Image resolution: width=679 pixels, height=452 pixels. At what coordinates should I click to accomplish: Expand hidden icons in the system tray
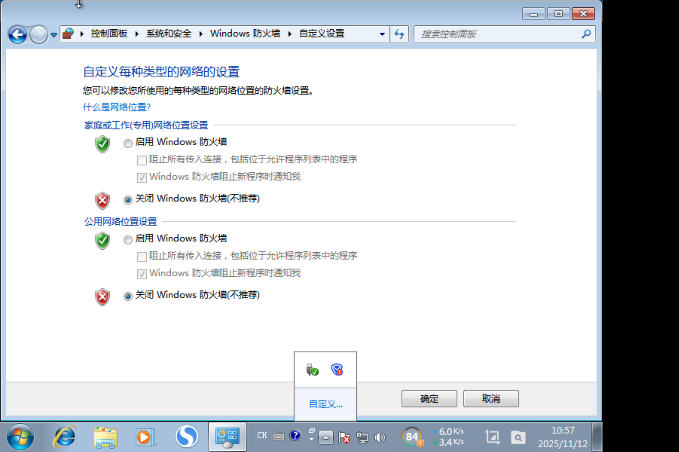[x=326, y=437]
